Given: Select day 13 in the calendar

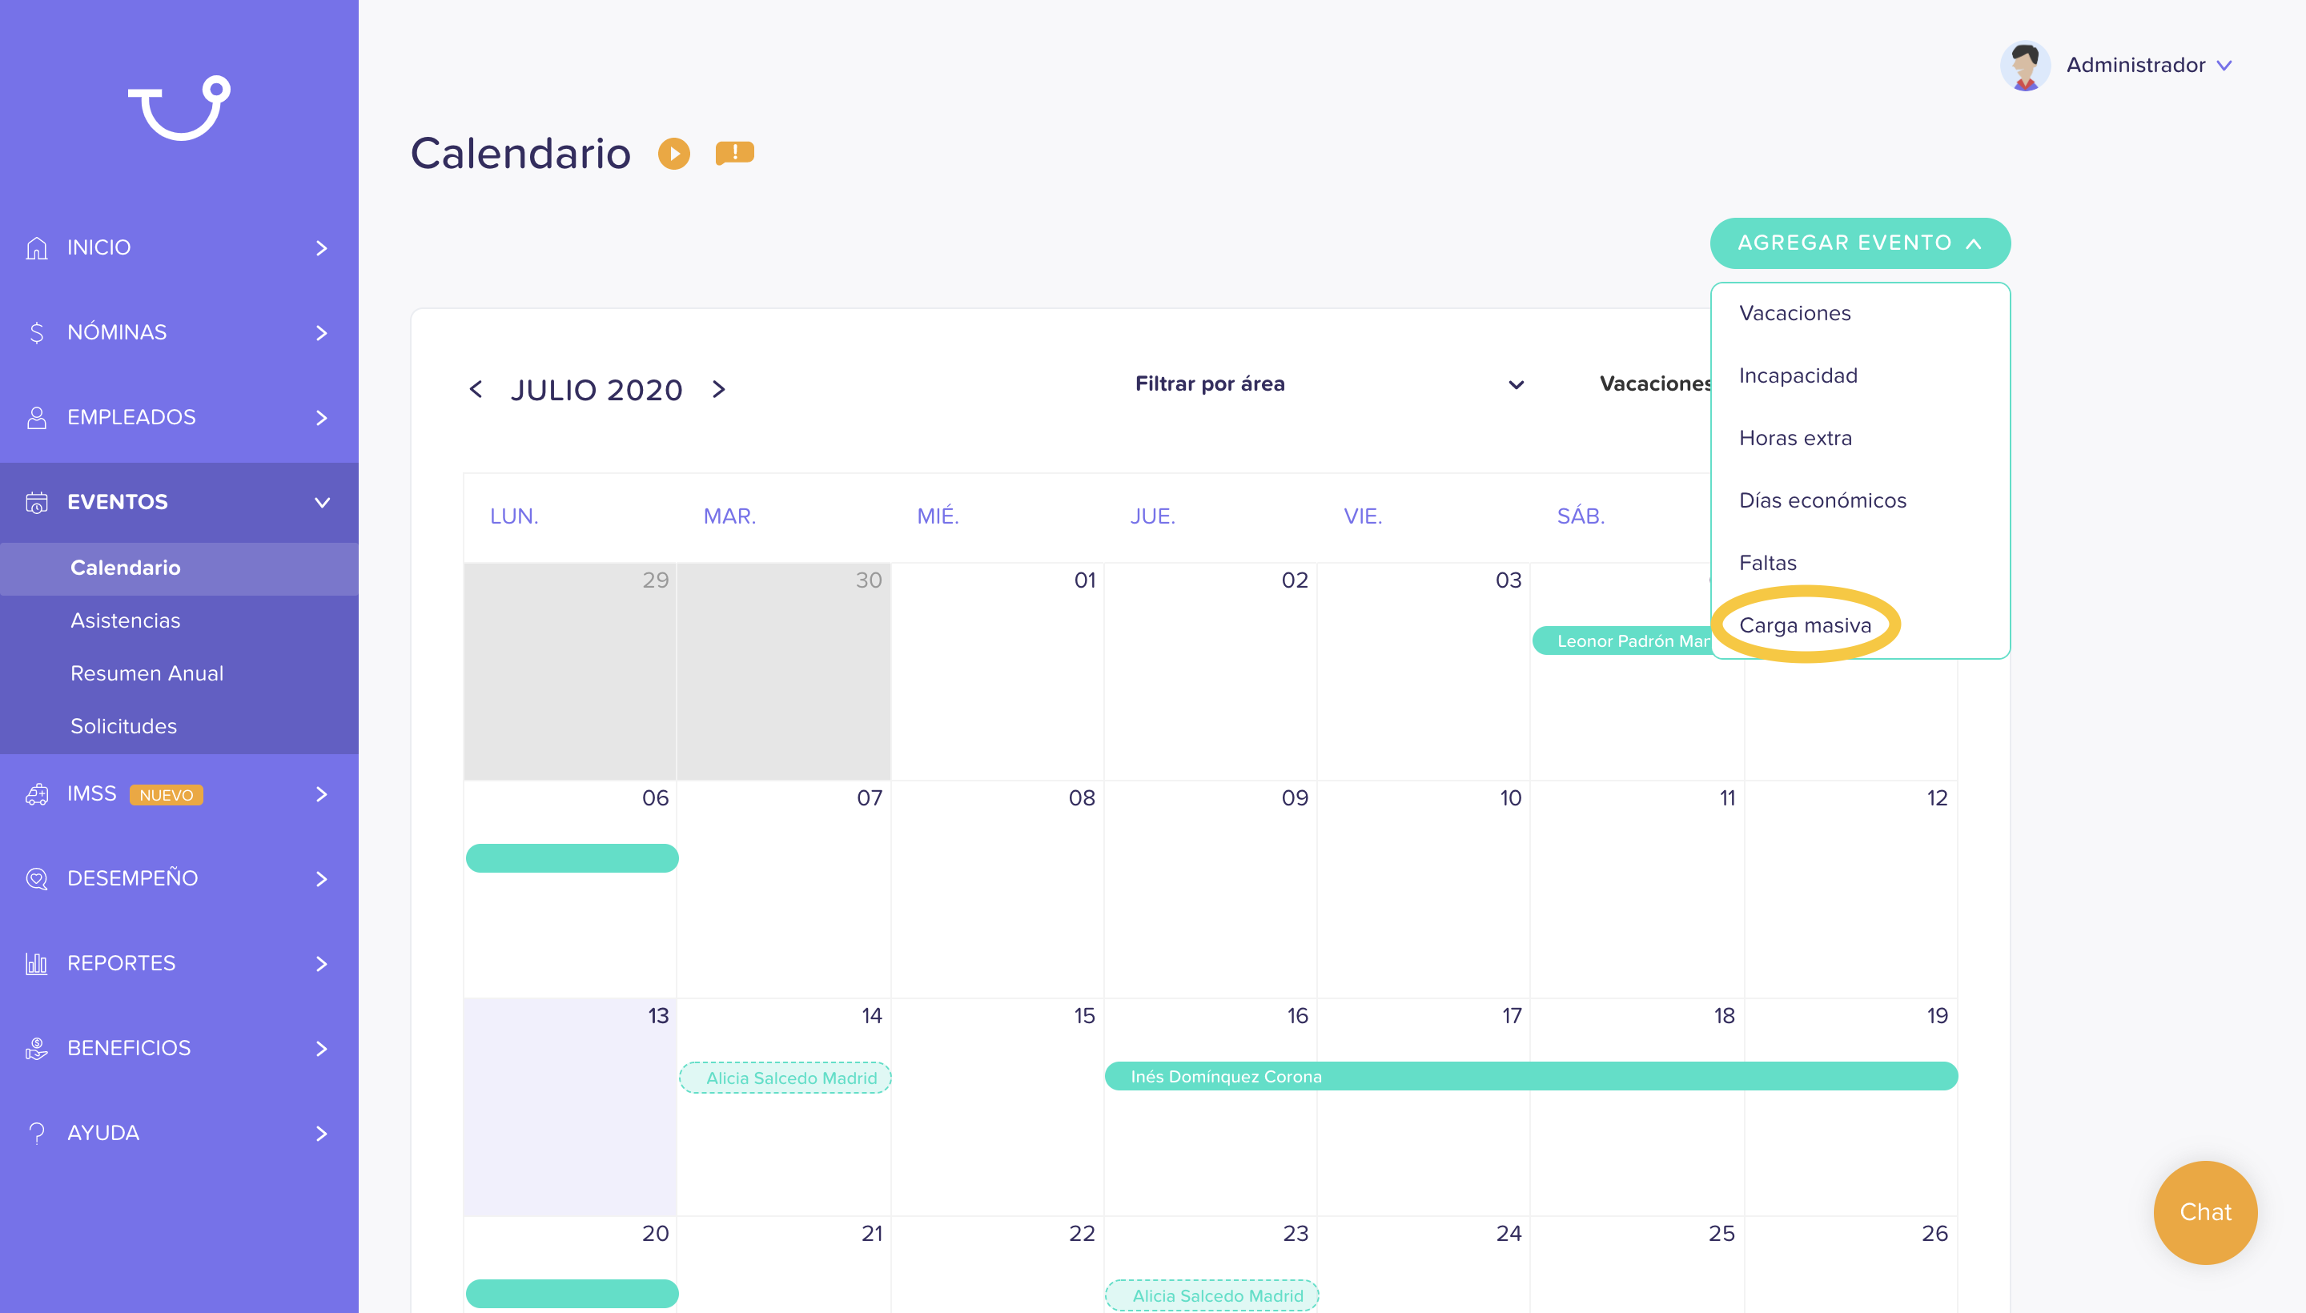Looking at the screenshot, I should (570, 1106).
